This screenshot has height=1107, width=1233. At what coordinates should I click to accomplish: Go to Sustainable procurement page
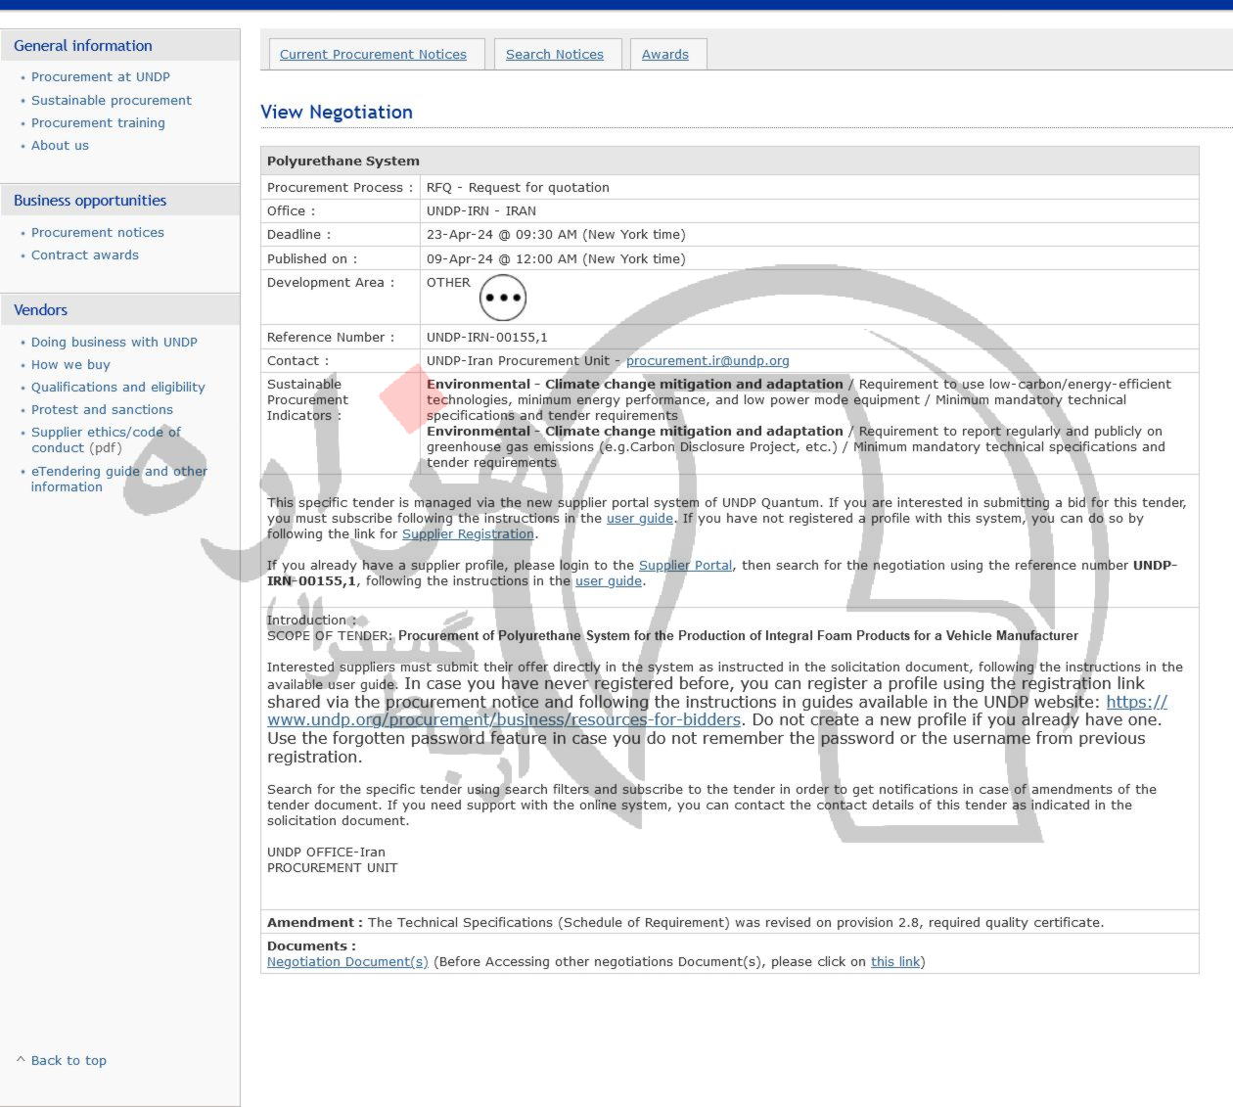(x=111, y=100)
